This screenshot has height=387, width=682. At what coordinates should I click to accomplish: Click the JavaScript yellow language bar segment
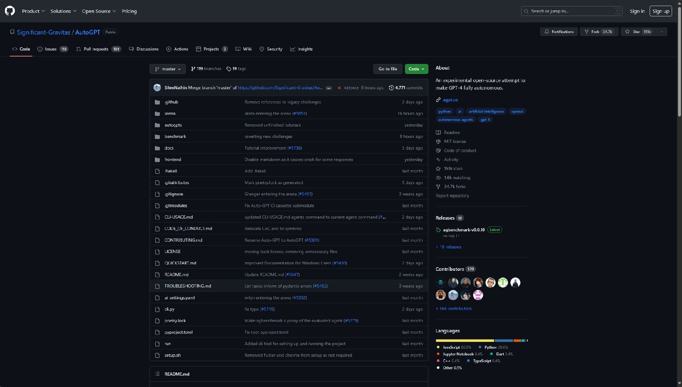click(465, 340)
